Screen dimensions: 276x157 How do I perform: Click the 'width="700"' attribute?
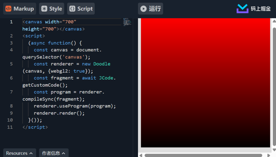(61, 22)
